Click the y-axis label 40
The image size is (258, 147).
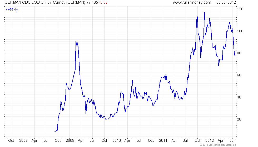pyautogui.click(x=239, y=97)
